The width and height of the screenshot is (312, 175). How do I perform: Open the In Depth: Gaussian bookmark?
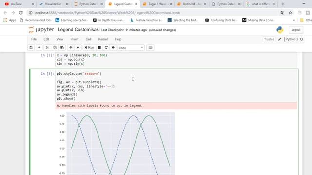[x=109, y=20]
